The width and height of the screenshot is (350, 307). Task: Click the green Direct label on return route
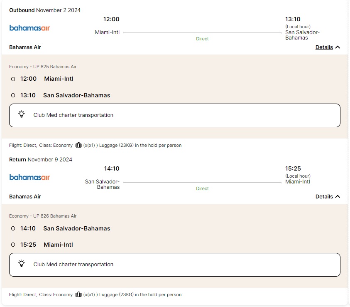click(x=202, y=188)
